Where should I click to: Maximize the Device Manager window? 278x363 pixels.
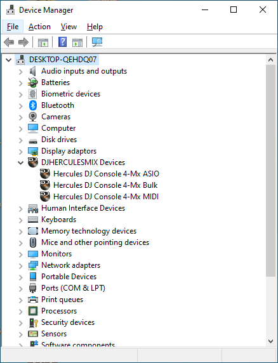pyautogui.click(x=234, y=10)
